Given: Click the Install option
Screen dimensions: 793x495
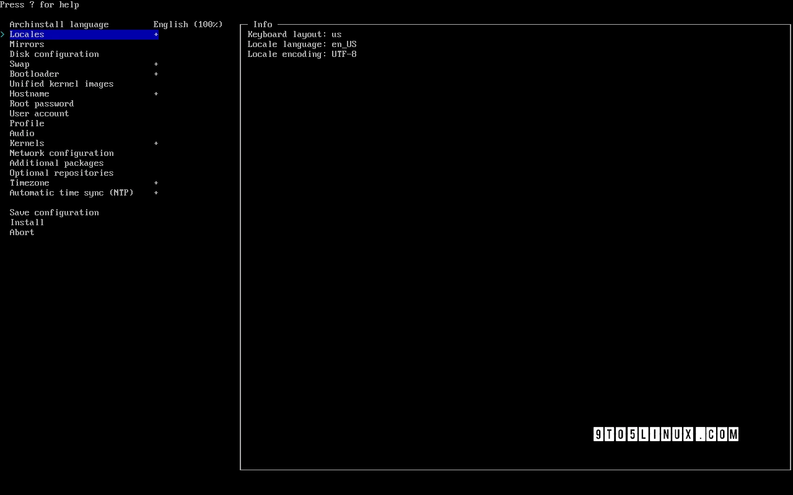Looking at the screenshot, I should point(27,222).
